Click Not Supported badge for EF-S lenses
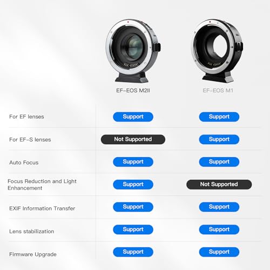 click(x=133, y=139)
